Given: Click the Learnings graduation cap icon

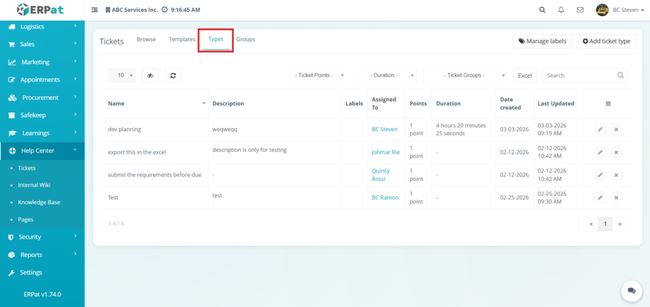Looking at the screenshot, I should click(12, 133).
